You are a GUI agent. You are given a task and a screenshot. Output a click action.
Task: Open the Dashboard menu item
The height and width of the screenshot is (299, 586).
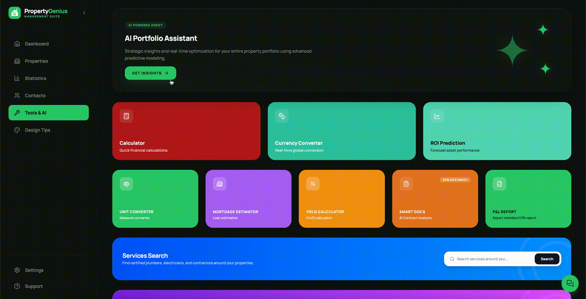click(49, 44)
